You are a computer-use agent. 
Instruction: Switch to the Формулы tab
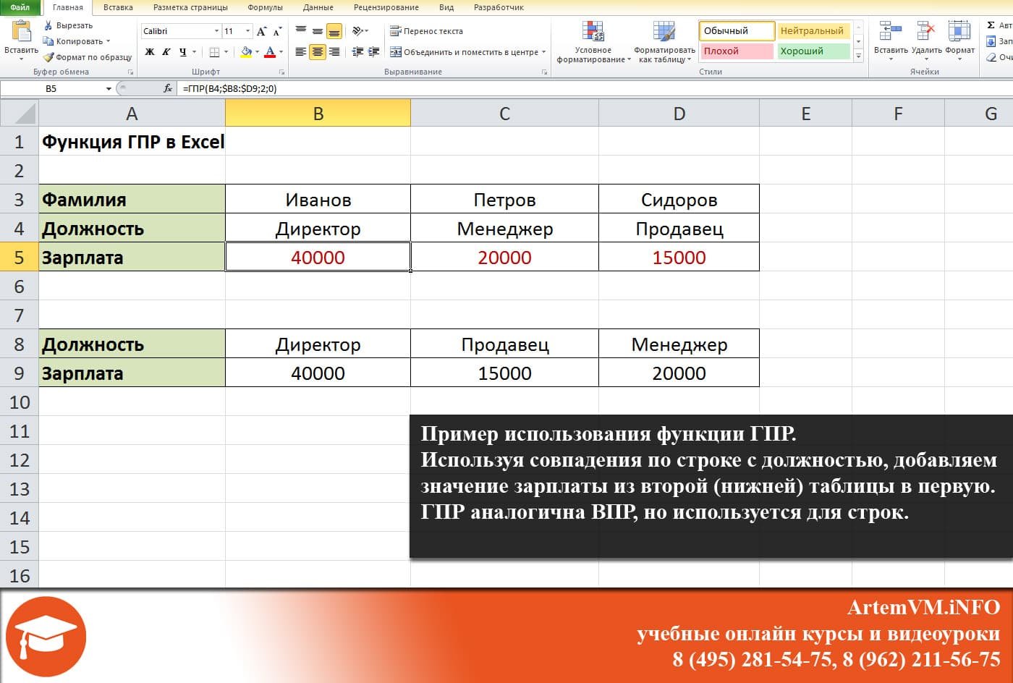click(266, 7)
